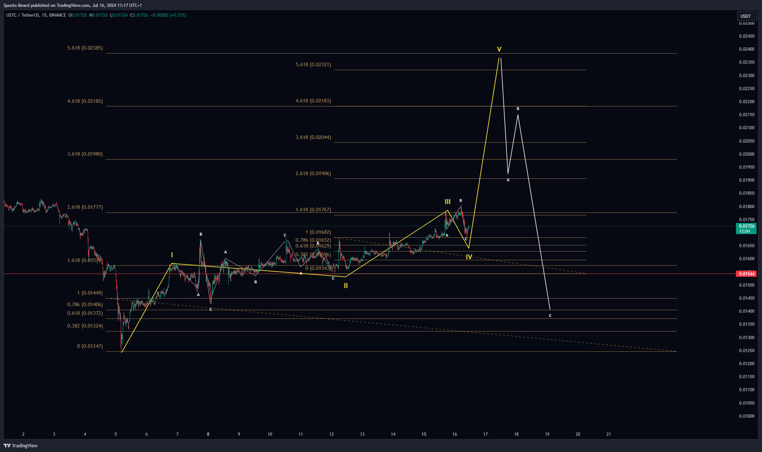Click the white B label below the 4.618 (0.02183) line
762x452 pixels.
518,109
